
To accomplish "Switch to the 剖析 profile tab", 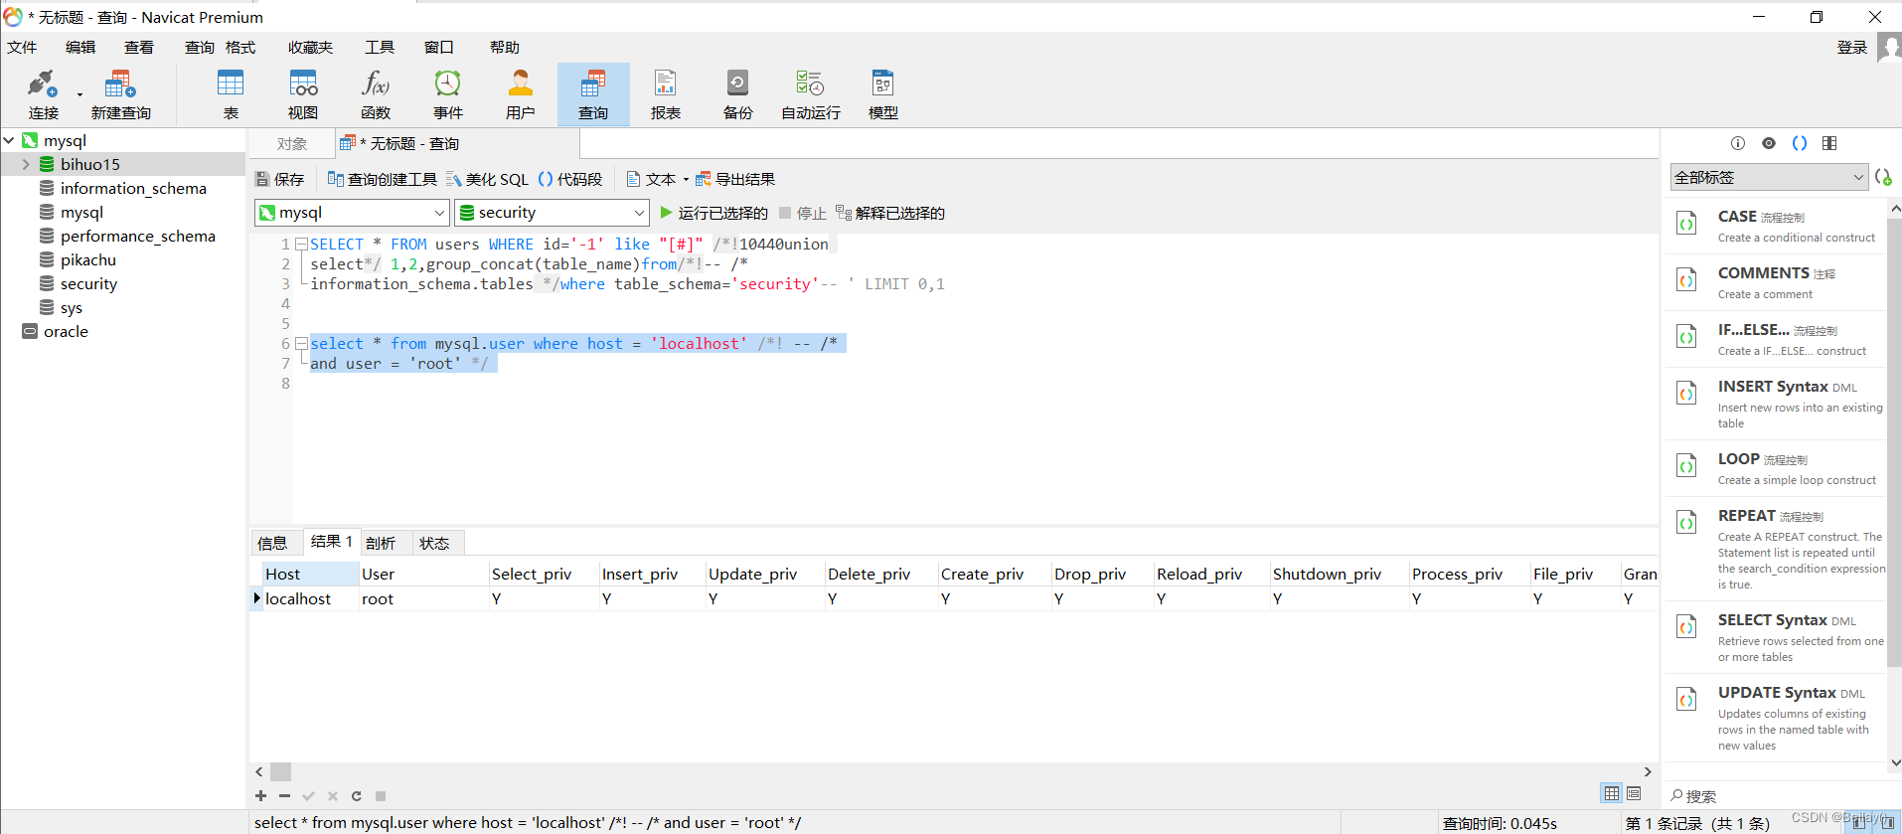I will (381, 543).
